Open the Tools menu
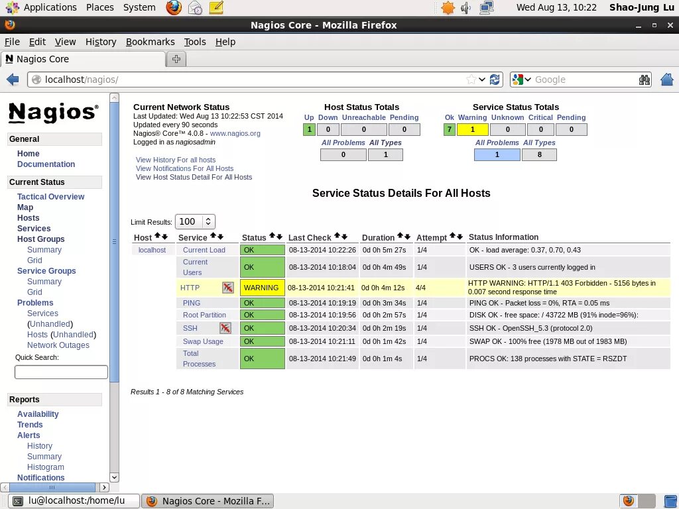Image resolution: width=679 pixels, height=509 pixels. pyautogui.click(x=195, y=42)
